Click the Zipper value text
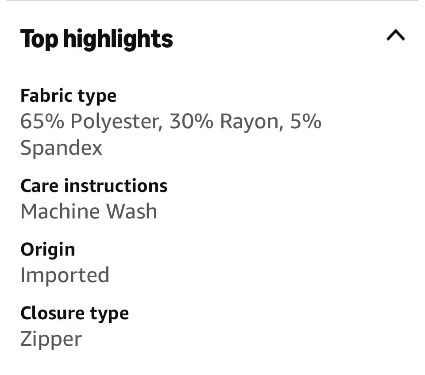Viewport: 425px width, 375px height. (x=51, y=340)
